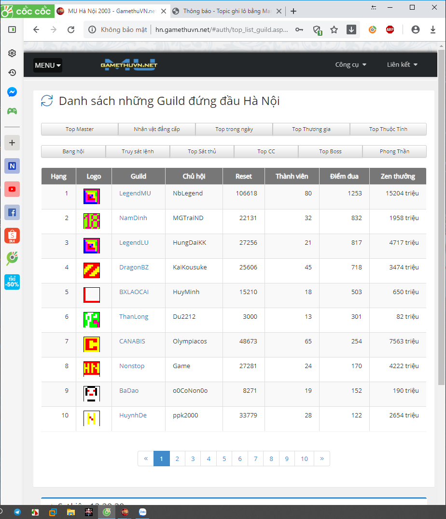Click the CANABIS guild logo
Image resolution: width=446 pixels, height=519 pixels.
point(92,344)
